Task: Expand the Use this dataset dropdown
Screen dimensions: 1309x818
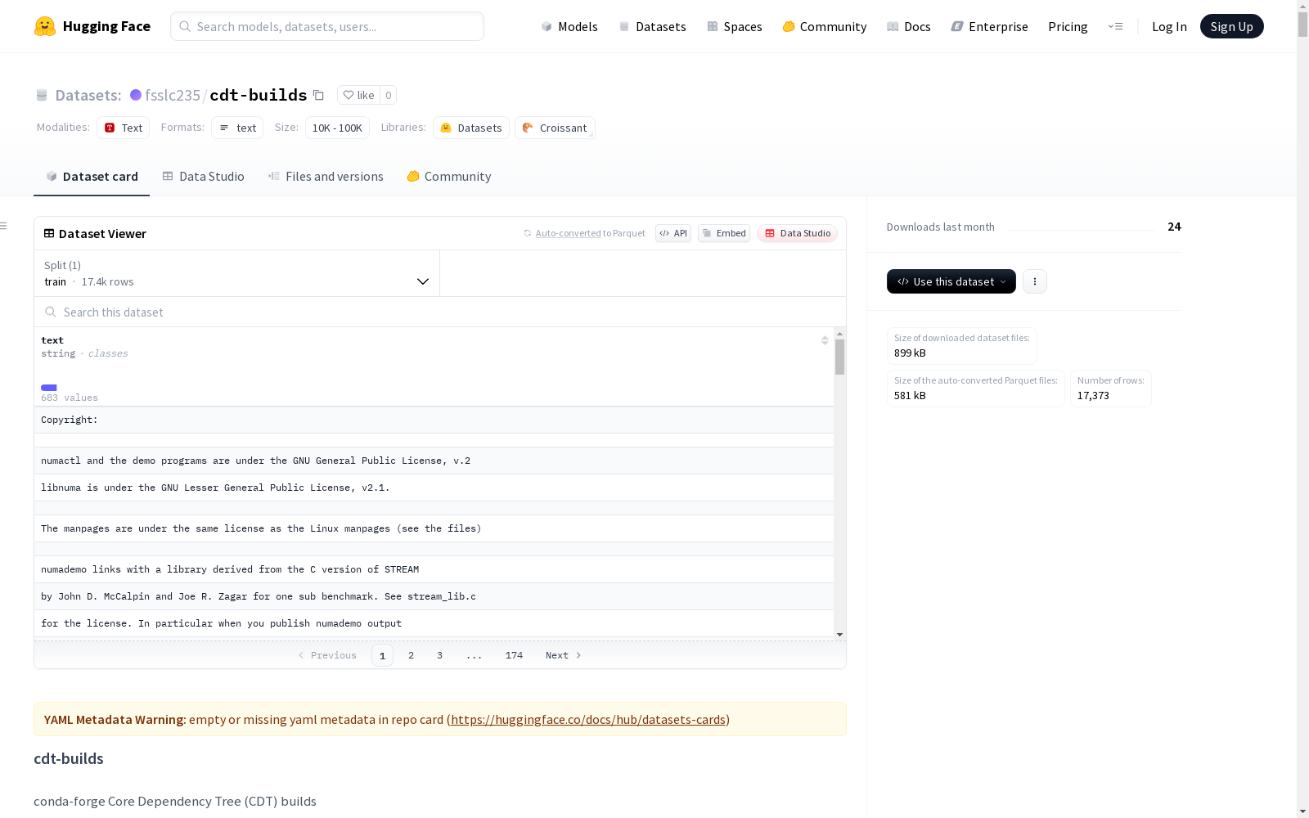Action: tap(951, 281)
